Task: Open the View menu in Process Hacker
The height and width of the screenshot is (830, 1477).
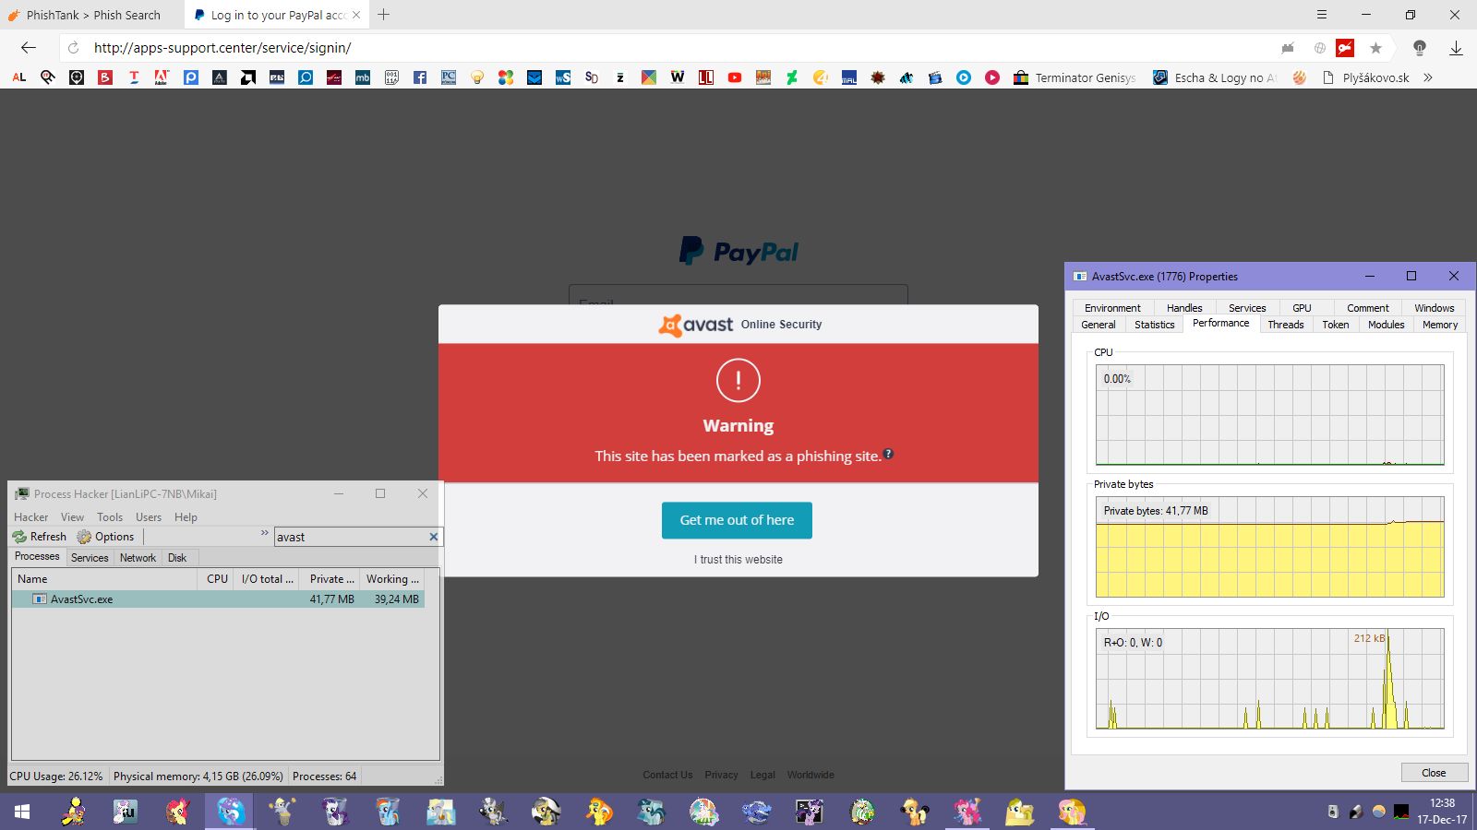Action: pos(72,517)
